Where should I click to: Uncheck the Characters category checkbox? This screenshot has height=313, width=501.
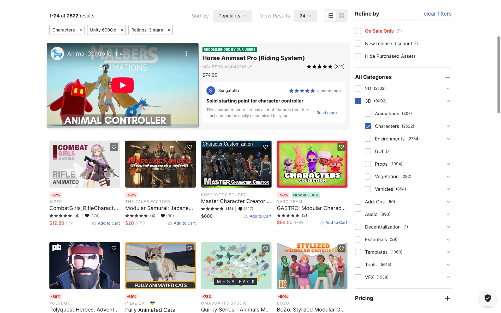pyautogui.click(x=368, y=126)
